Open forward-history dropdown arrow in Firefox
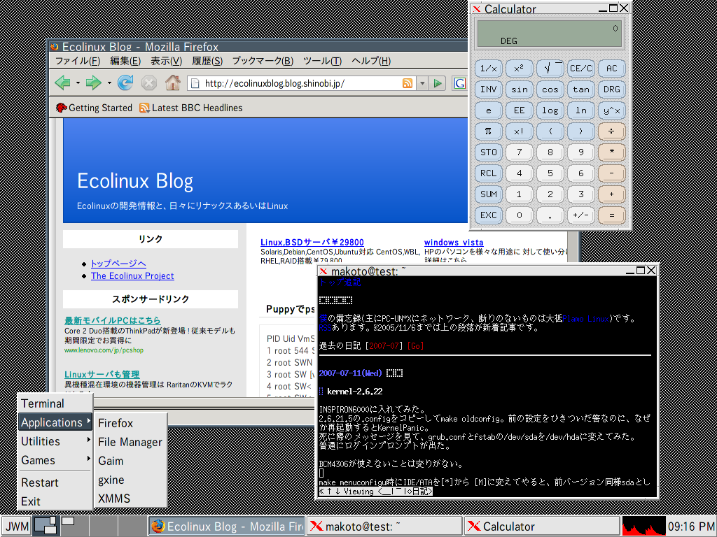717x537 pixels. (109, 83)
